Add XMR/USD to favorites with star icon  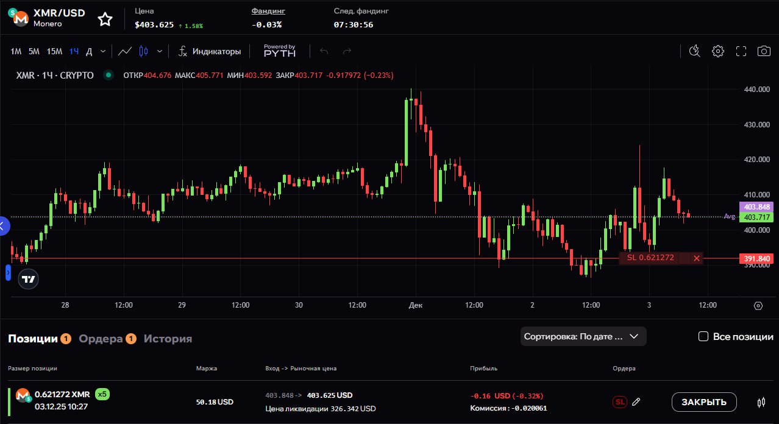105,19
